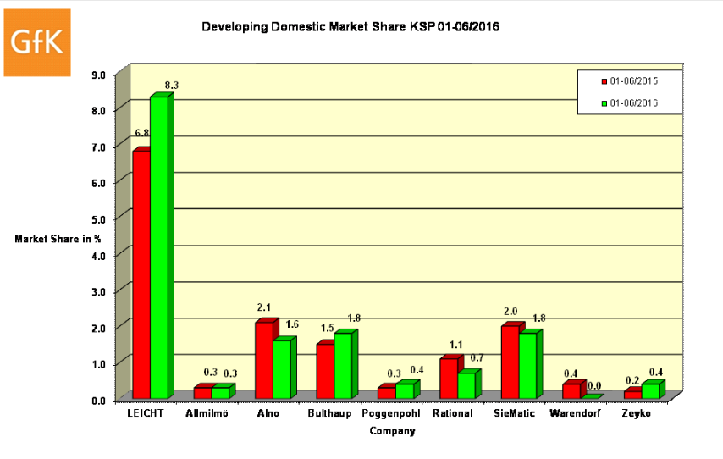The width and height of the screenshot is (723, 459).
Task: Click the 2.0 data label above SieMatic
Action: 511,312
